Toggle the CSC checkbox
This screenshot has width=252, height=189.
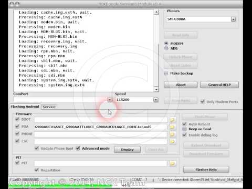(17, 141)
